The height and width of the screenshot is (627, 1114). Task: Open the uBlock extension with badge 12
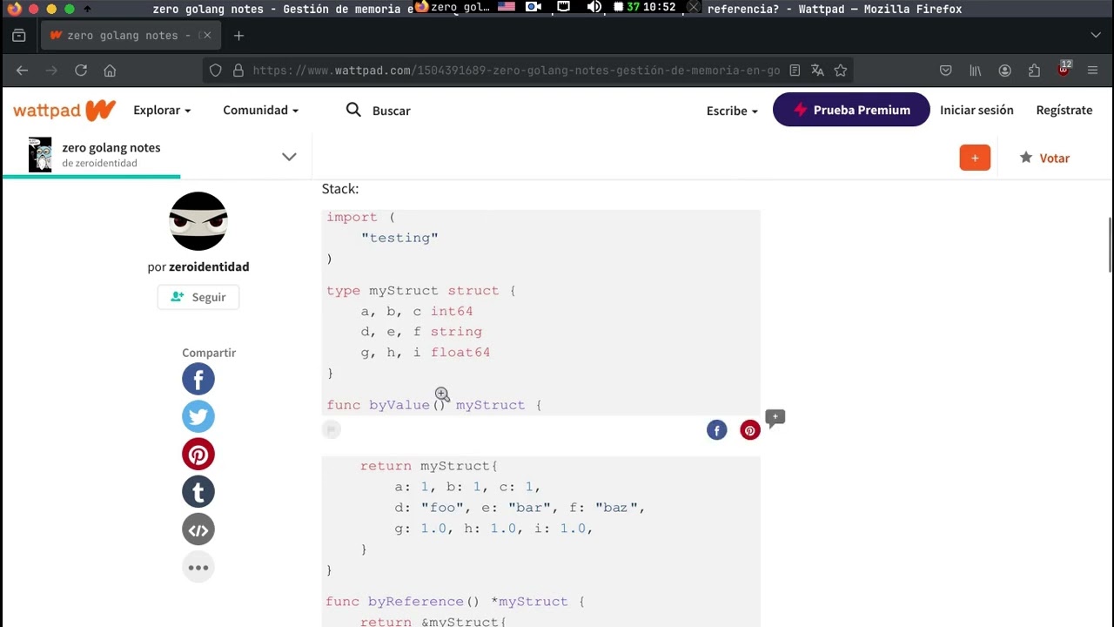[x=1064, y=70]
